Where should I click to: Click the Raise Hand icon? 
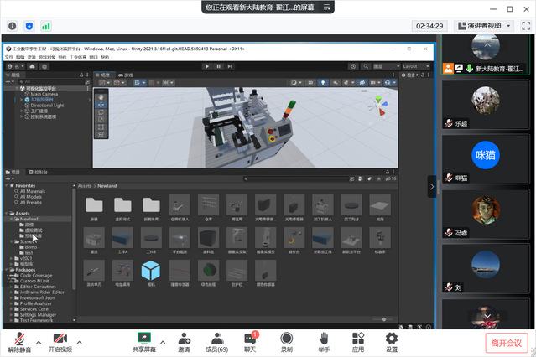[323, 337]
